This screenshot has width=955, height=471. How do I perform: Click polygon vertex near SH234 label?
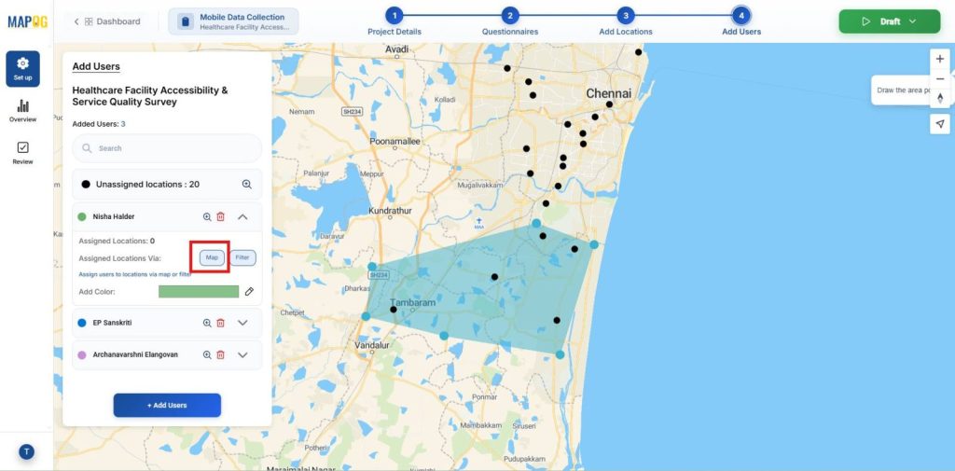(372, 267)
